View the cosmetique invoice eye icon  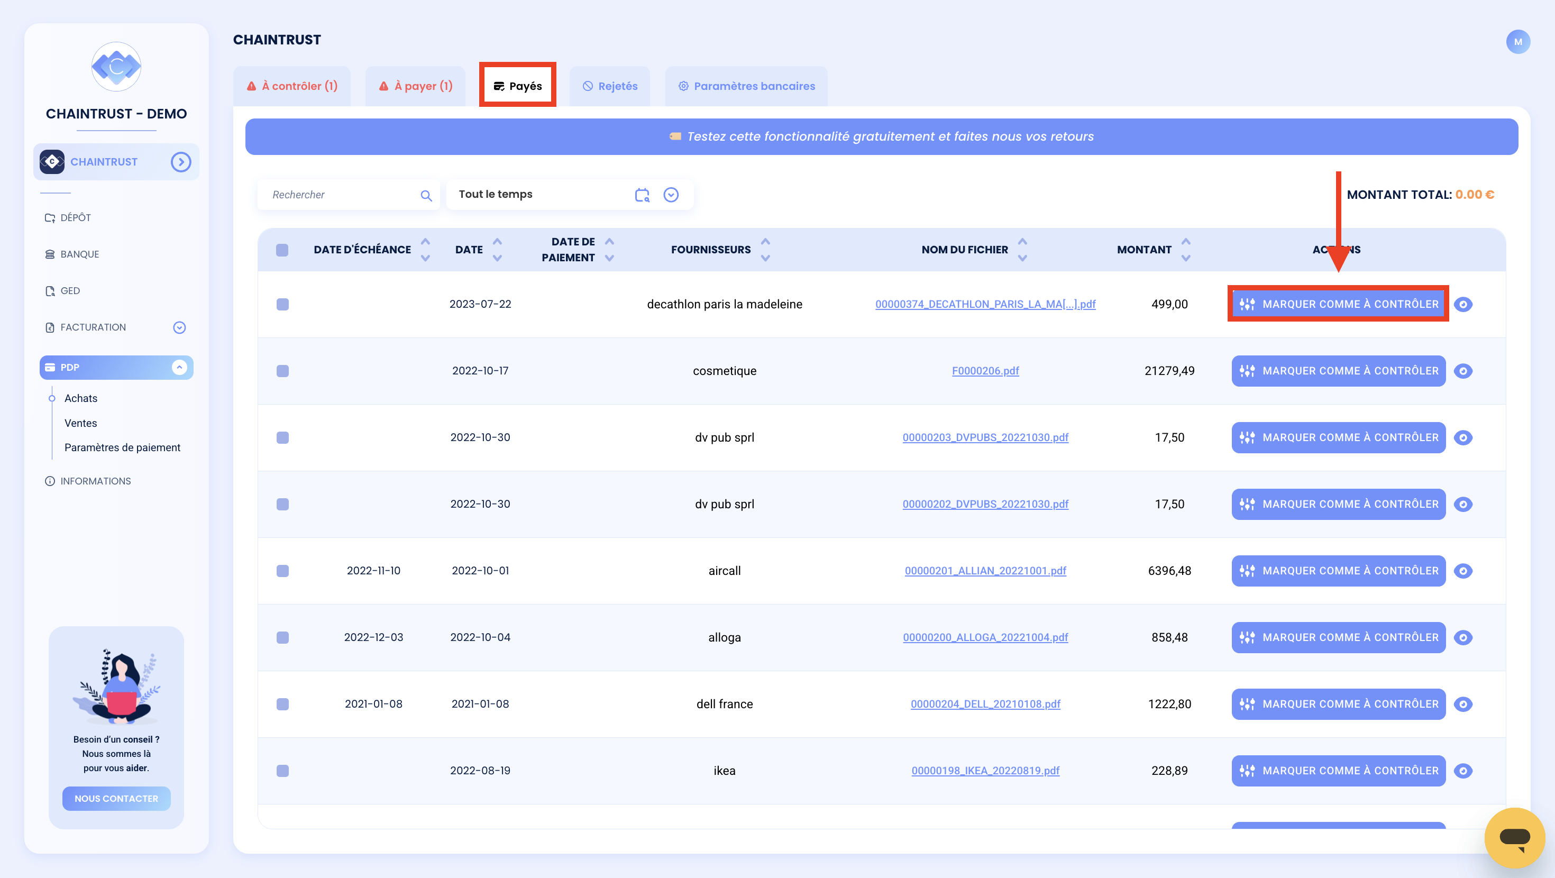(1462, 371)
